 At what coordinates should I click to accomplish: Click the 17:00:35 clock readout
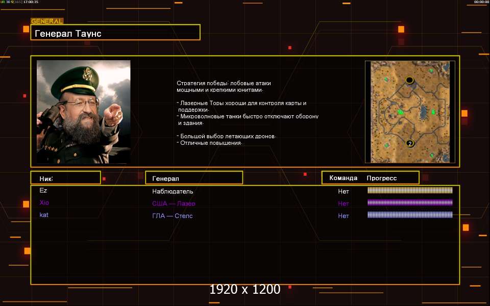click(x=31, y=2)
